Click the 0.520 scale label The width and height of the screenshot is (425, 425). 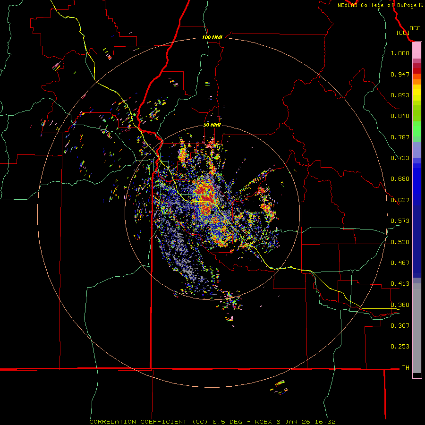[400, 242]
